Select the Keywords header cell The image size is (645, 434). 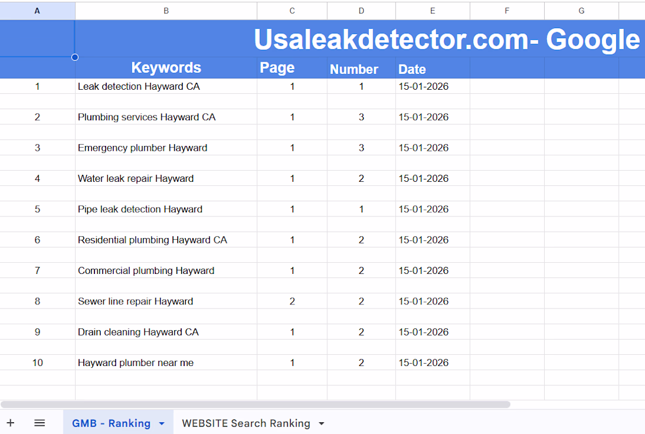coord(166,68)
